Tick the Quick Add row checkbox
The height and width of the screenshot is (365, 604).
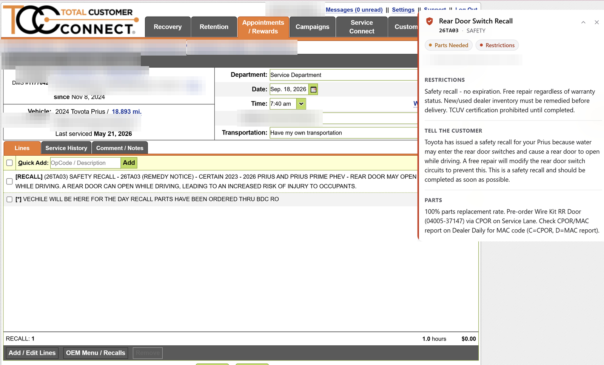point(10,163)
